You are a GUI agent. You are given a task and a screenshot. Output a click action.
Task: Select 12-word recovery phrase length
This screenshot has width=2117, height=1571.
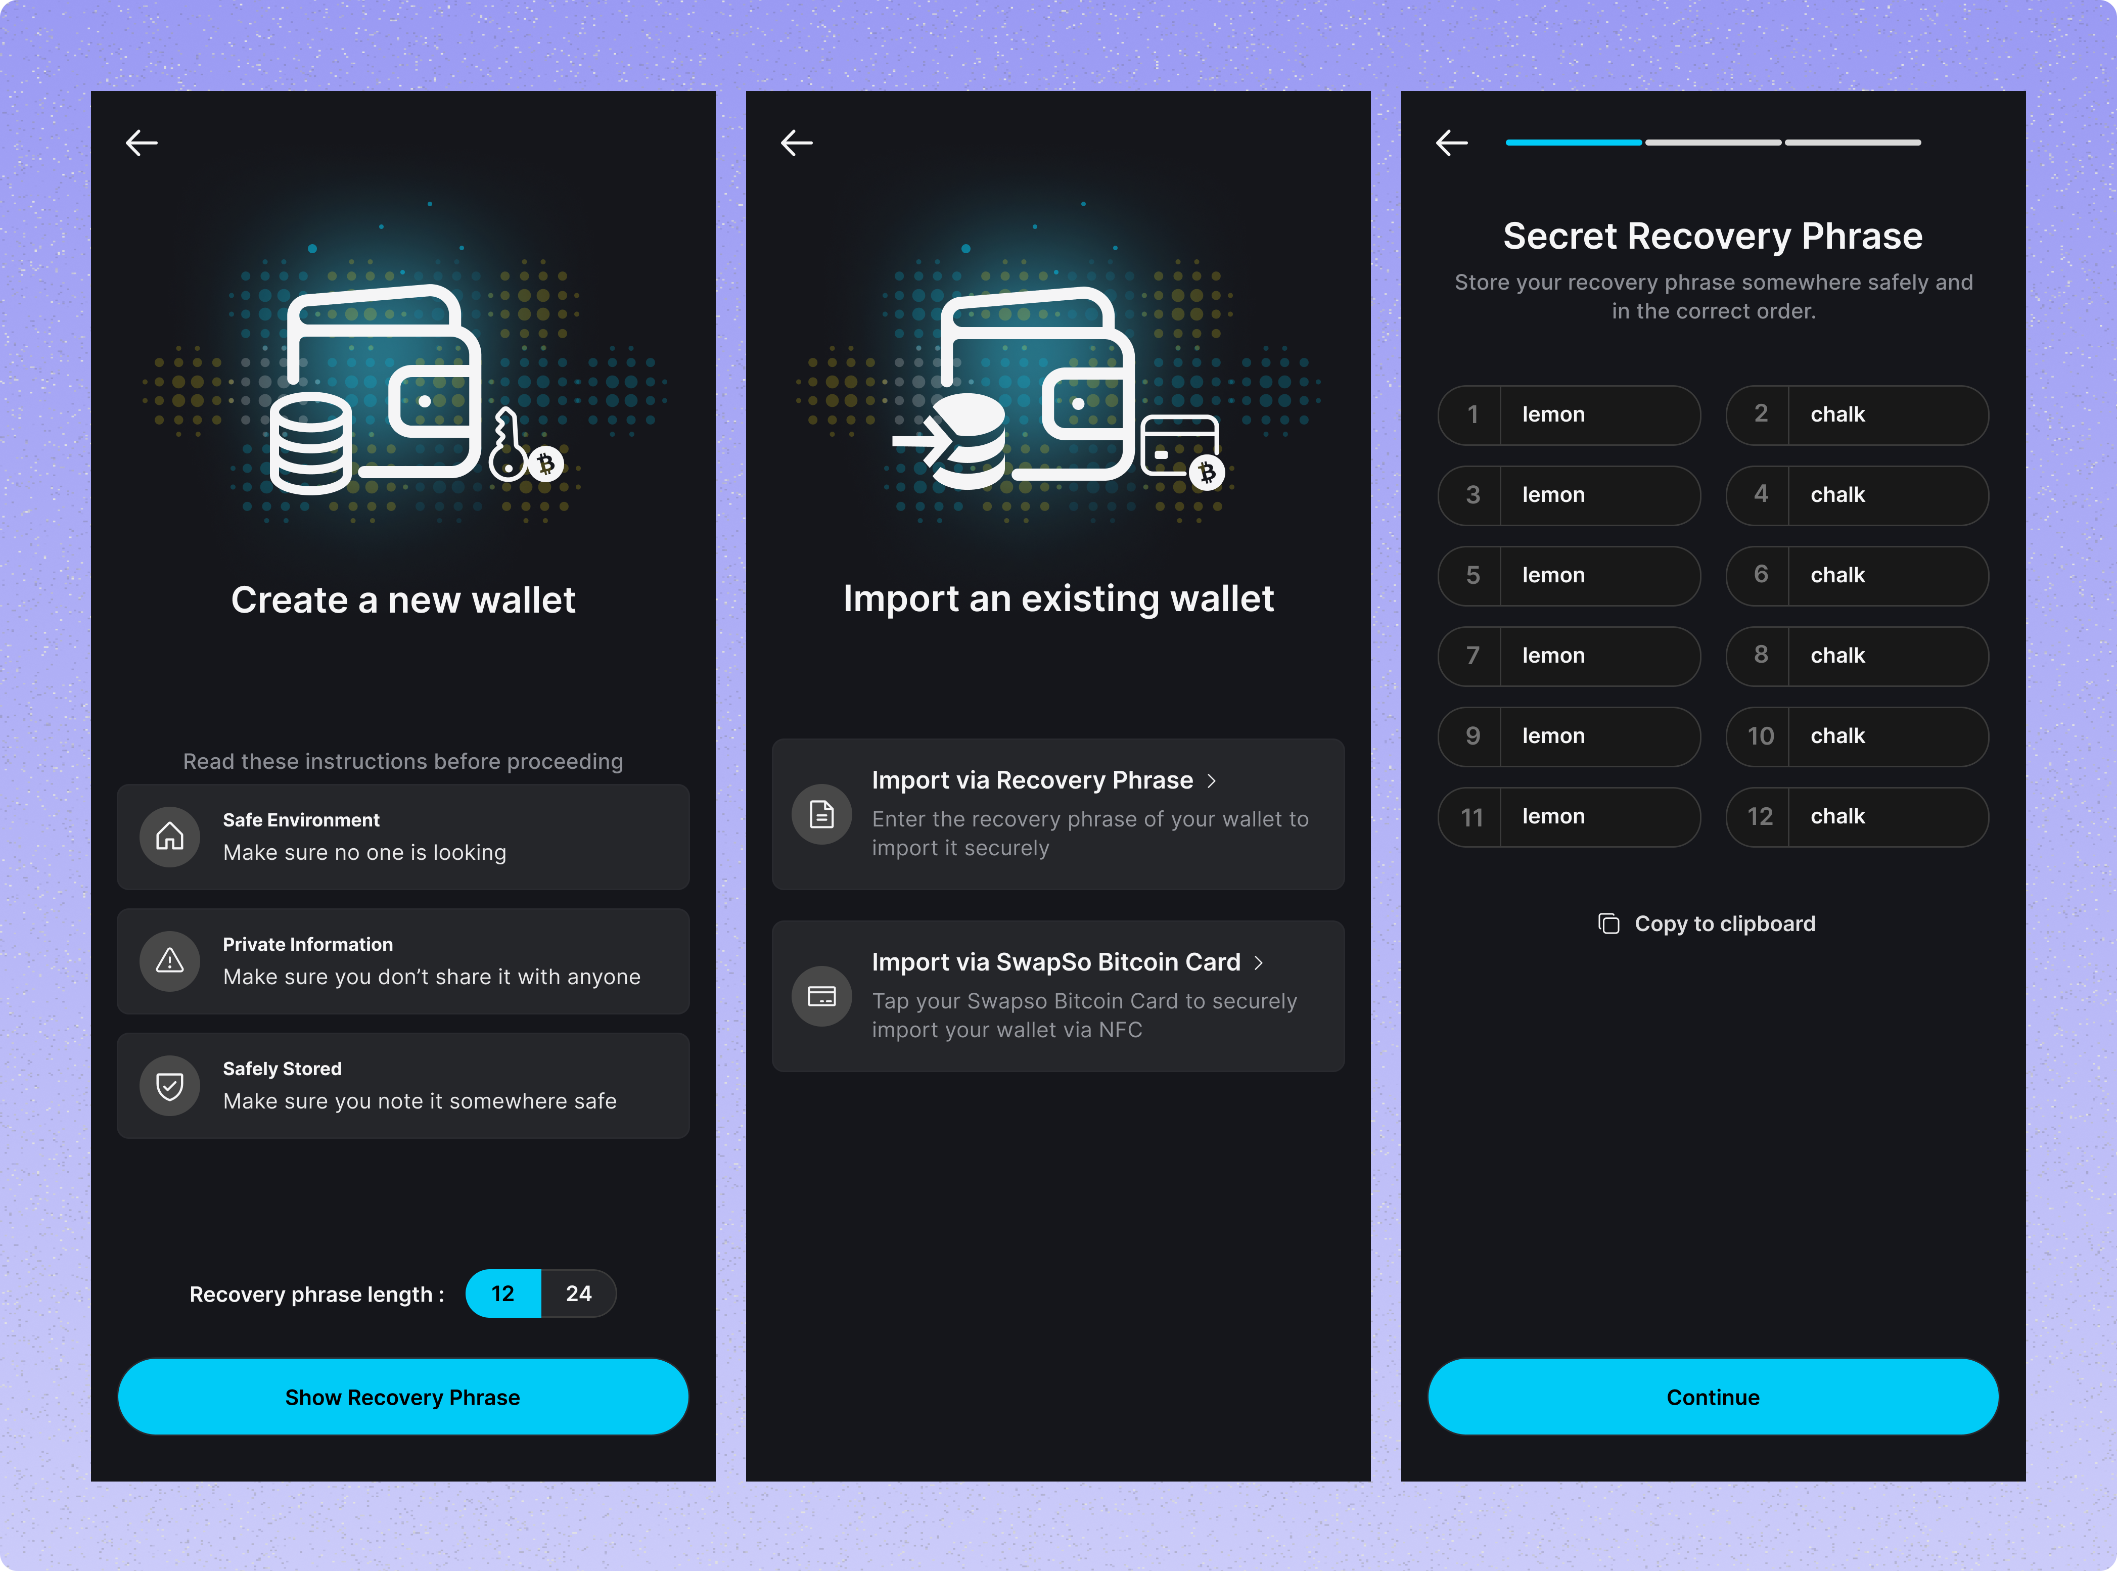point(503,1293)
